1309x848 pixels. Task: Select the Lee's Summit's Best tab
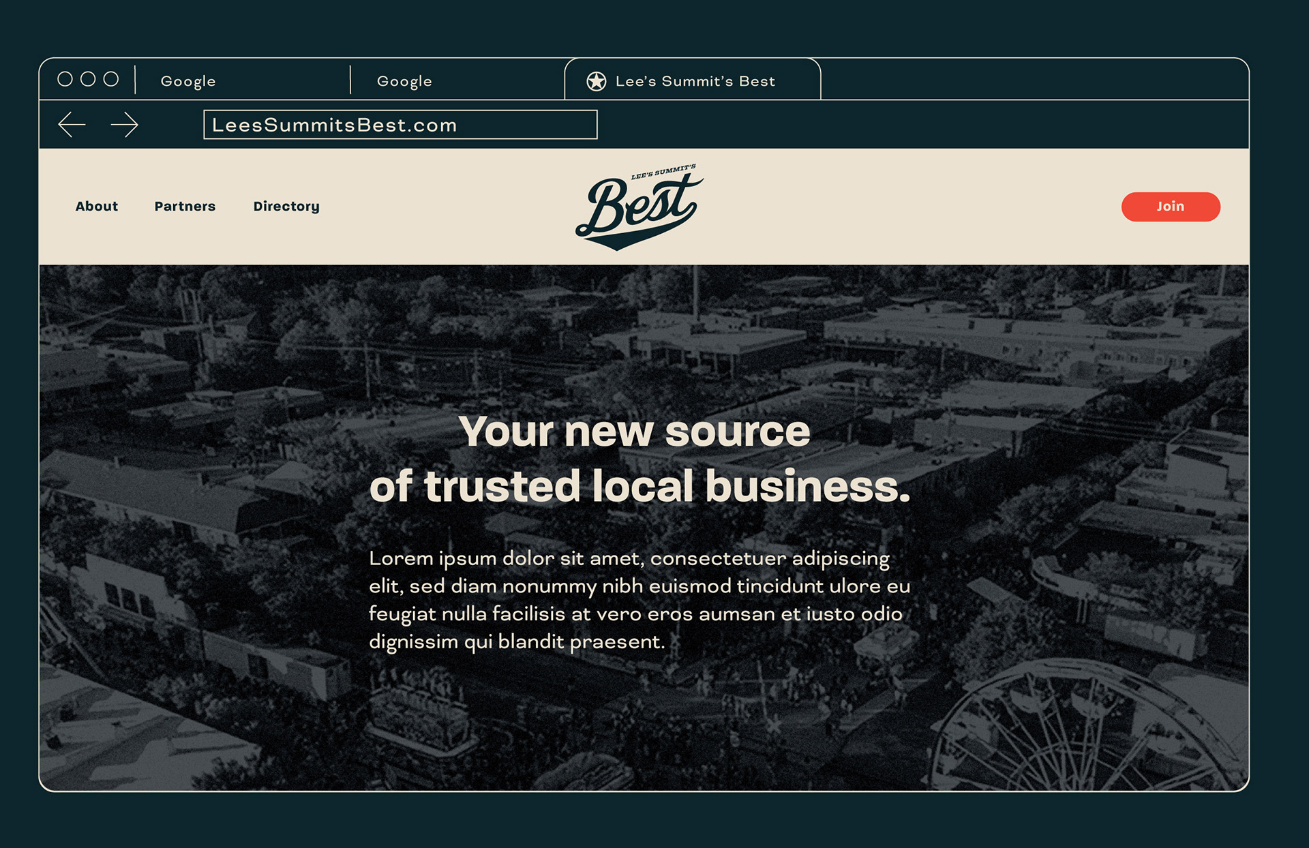point(693,80)
